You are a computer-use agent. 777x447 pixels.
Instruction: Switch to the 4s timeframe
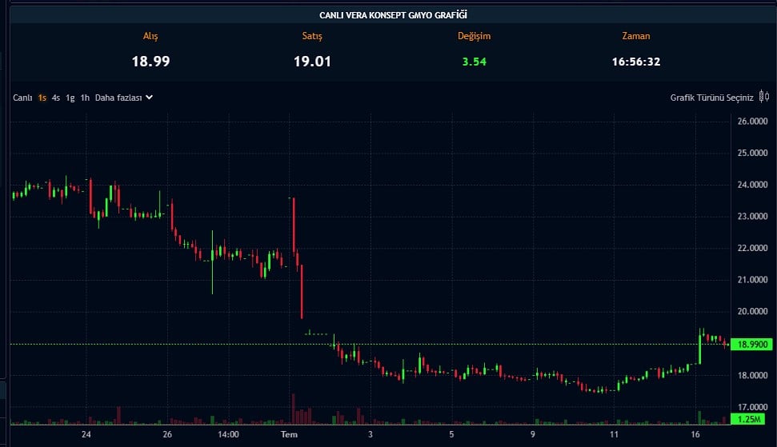[x=56, y=98]
